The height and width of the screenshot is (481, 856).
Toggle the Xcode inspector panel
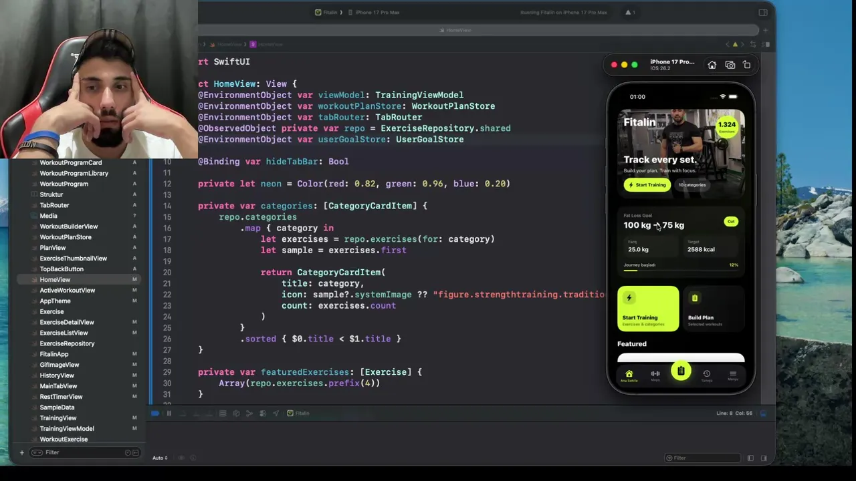click(x=763, y=12)
